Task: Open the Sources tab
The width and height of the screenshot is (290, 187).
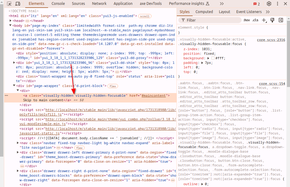Action: coord(79,4)
